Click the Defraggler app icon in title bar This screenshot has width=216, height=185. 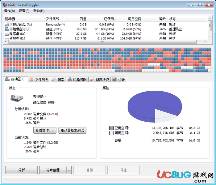(5, 5)
